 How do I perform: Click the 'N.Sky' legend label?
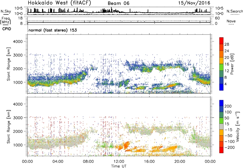coord(6,11)
